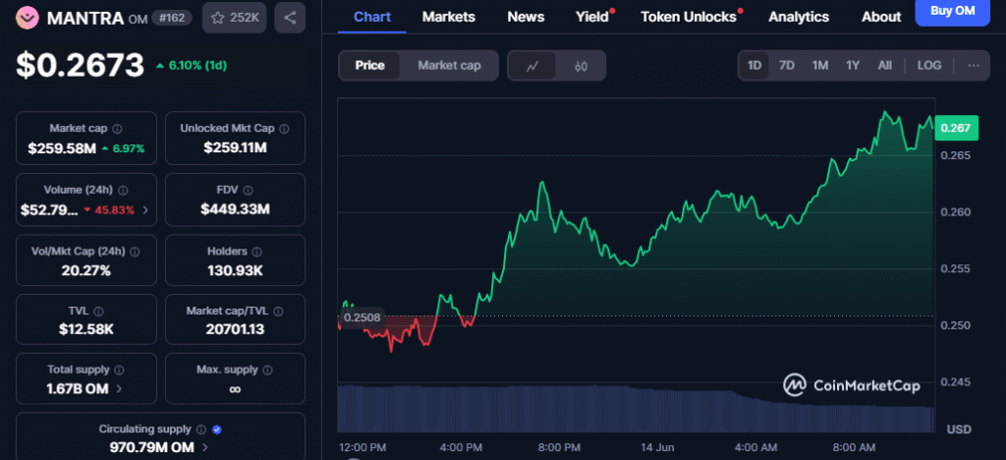Screen dimensions: 1006x460
Task: Switch to candlestick chart icon
Action: pos(582,66)
